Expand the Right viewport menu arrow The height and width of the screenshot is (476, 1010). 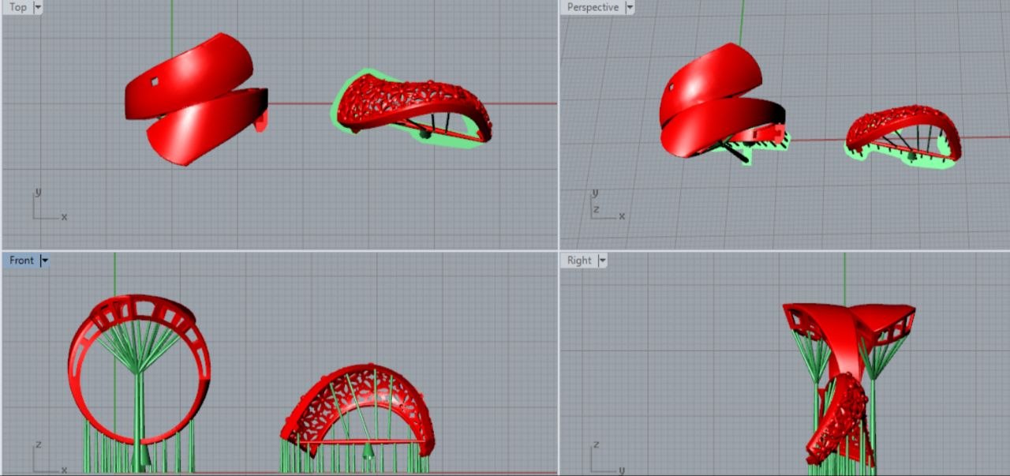click(x=602, y=260)
